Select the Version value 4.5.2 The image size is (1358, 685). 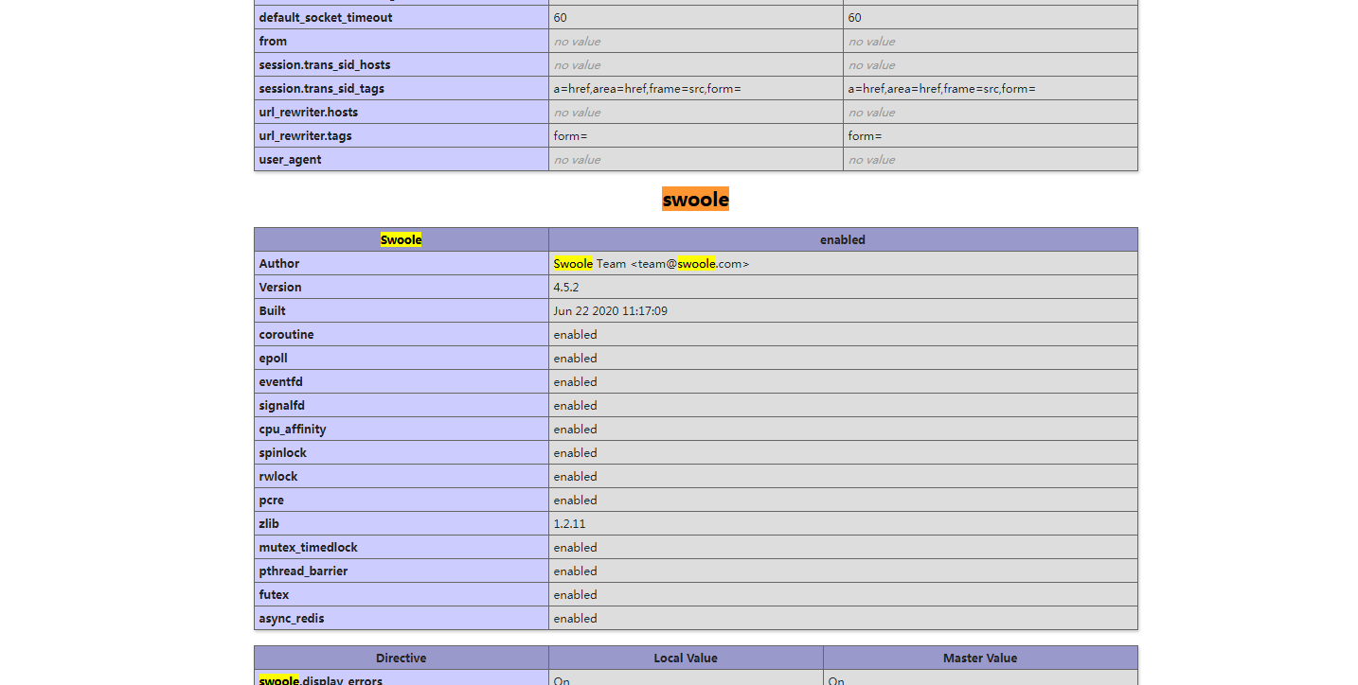[x=566, y=288]
